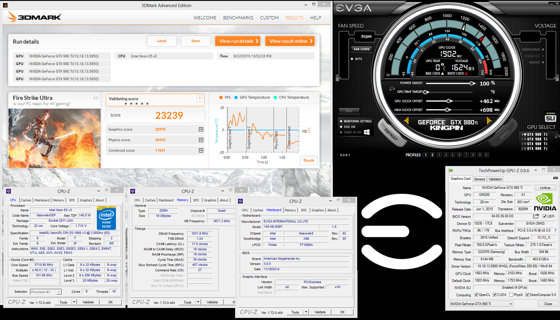Toggle link icon beside GPU Temp Target
This screenshot has width=560, height=320.
point(392,89)
